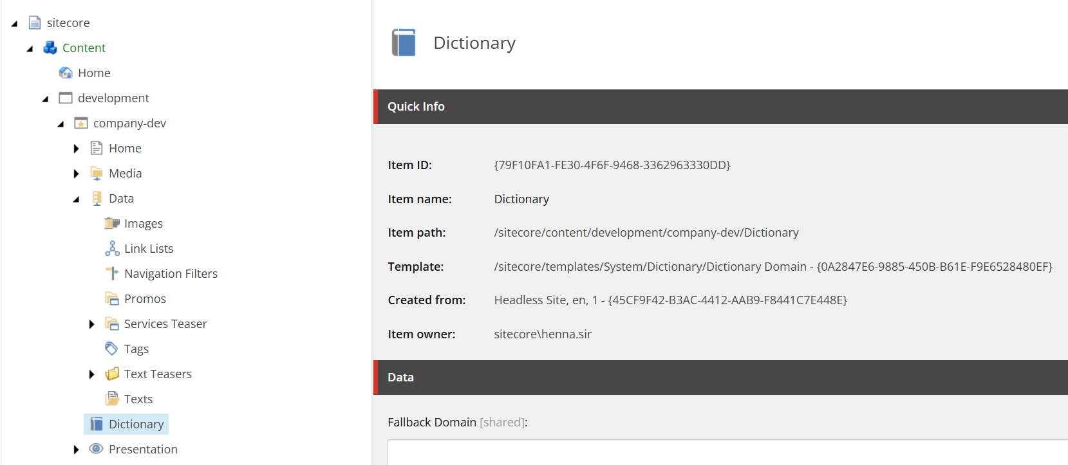Select the Images tree item
Screen dimensions: 1068x465
[x=144, y=224]
